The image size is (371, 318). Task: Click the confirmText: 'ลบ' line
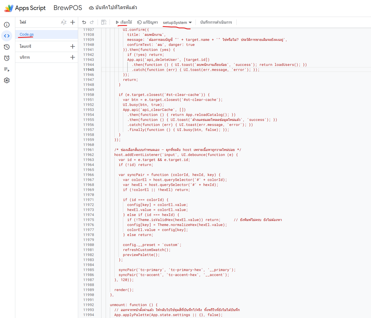tap(161, 45)
